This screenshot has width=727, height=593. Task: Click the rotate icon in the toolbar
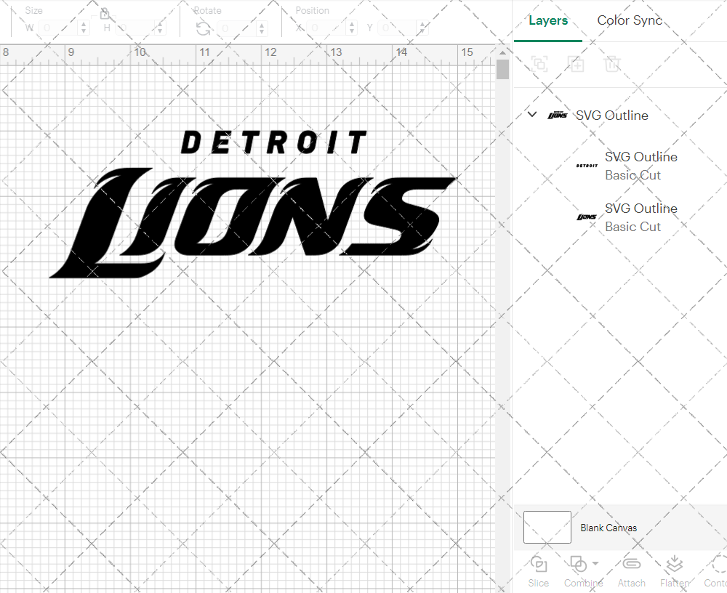pos(206,28)
